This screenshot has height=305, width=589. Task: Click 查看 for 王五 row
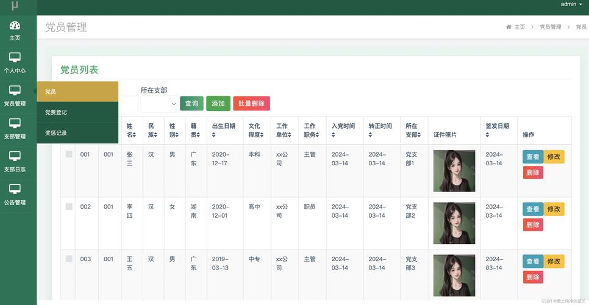[533, 261]
